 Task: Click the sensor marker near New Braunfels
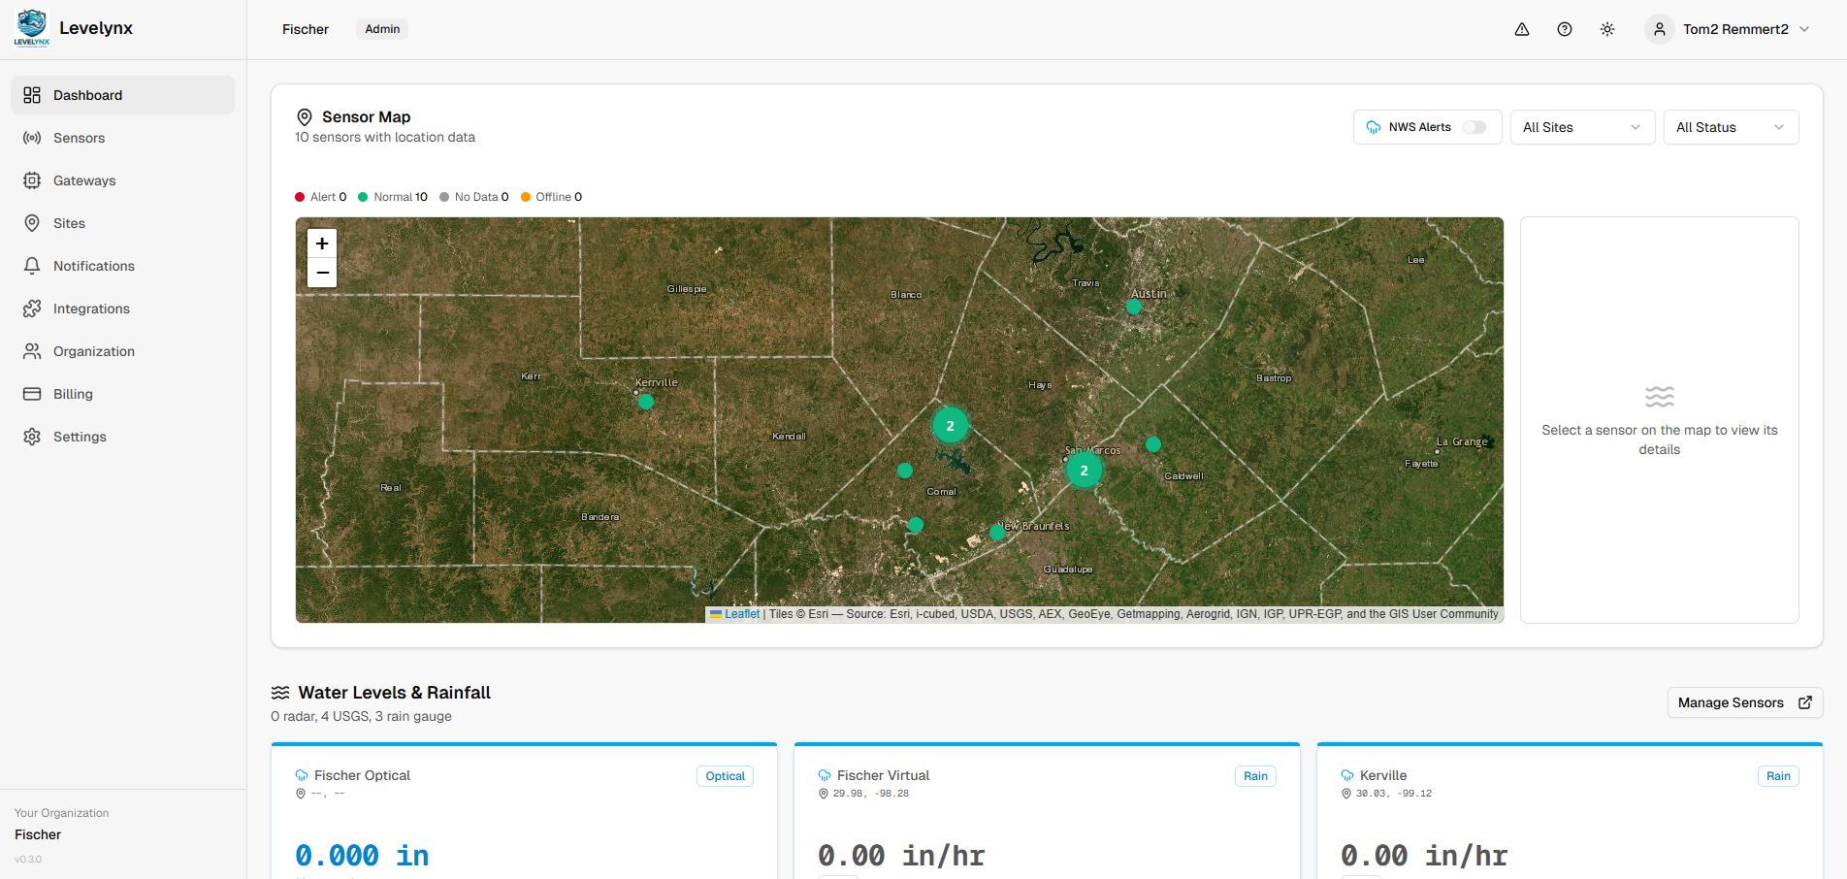click(997, 533)
